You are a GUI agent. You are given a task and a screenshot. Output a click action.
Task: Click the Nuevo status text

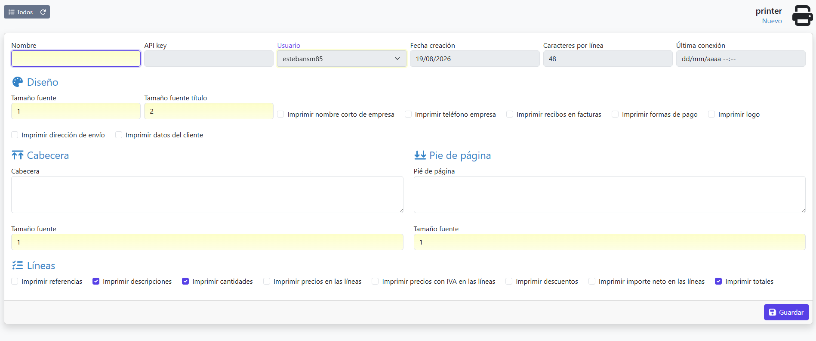pyautogui.click(x=772, y=21)
